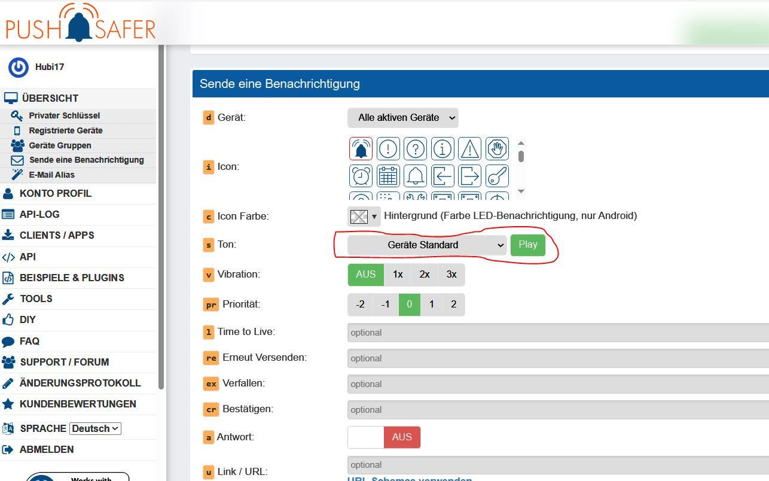Log out via ABMELDEN
769x481 pixels.
click(47, 449)
